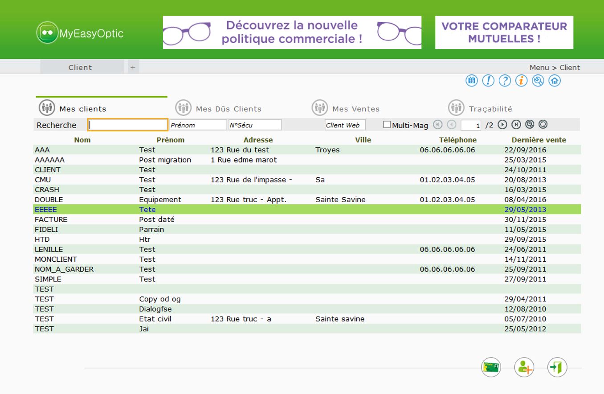Open the Traçabilité tab
The height and width of the screenshot is (394, 604).
coord(490,109)
